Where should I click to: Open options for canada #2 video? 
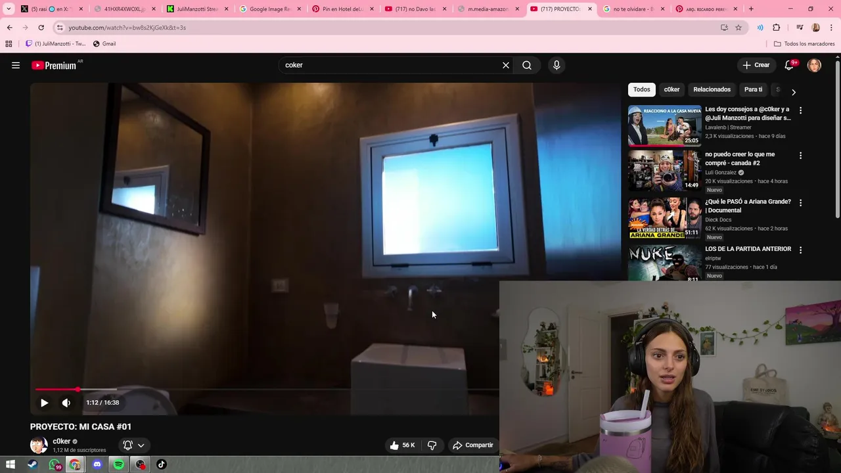(800, 156)
